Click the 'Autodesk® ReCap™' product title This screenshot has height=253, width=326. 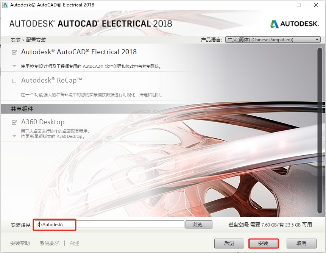tap(51, 80)
